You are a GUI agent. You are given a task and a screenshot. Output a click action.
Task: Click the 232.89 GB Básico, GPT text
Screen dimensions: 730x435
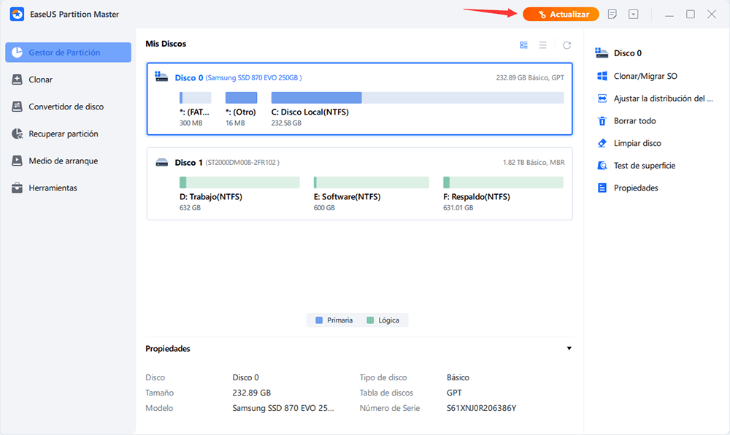coord(530,77)
